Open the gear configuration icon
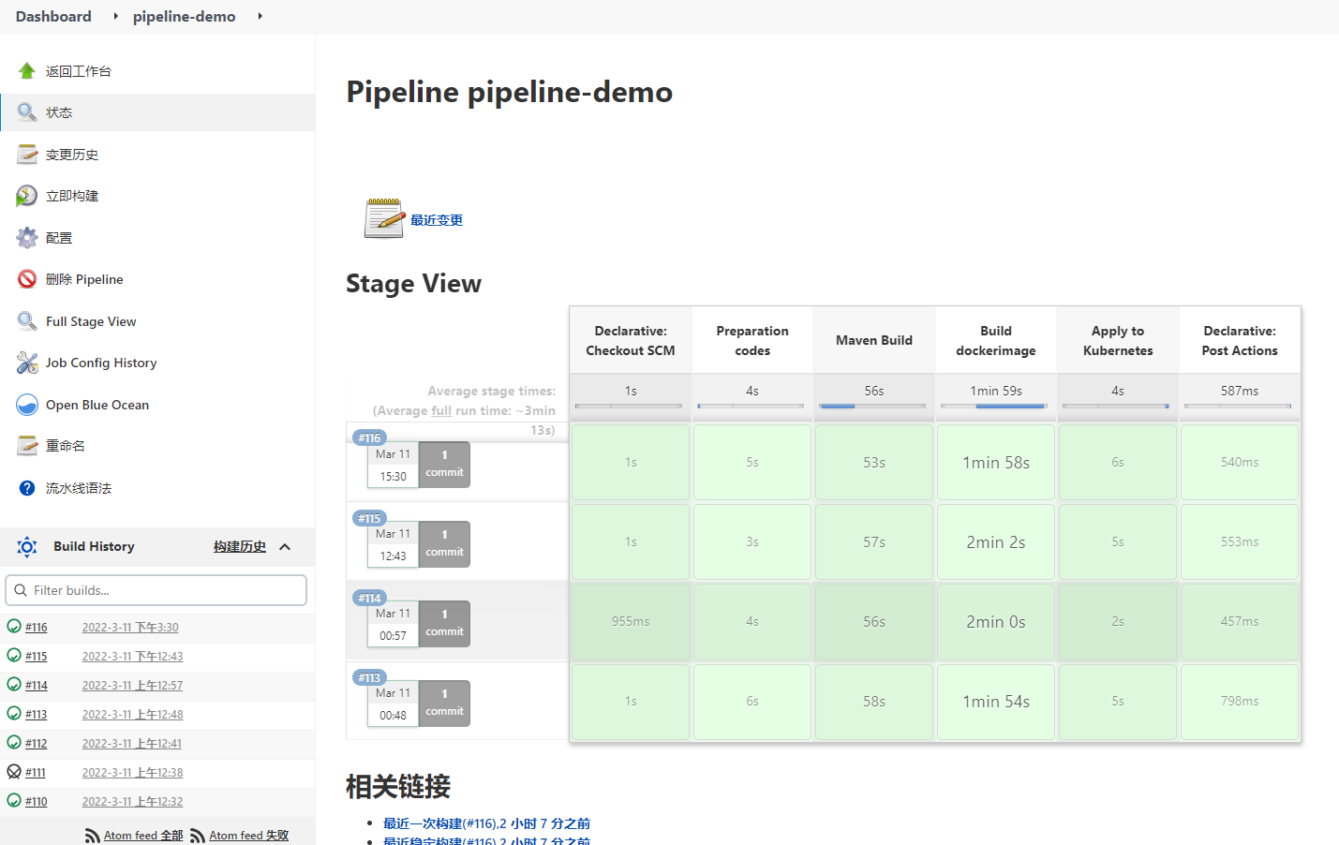 pyautogui.click(x=27, y=238)
